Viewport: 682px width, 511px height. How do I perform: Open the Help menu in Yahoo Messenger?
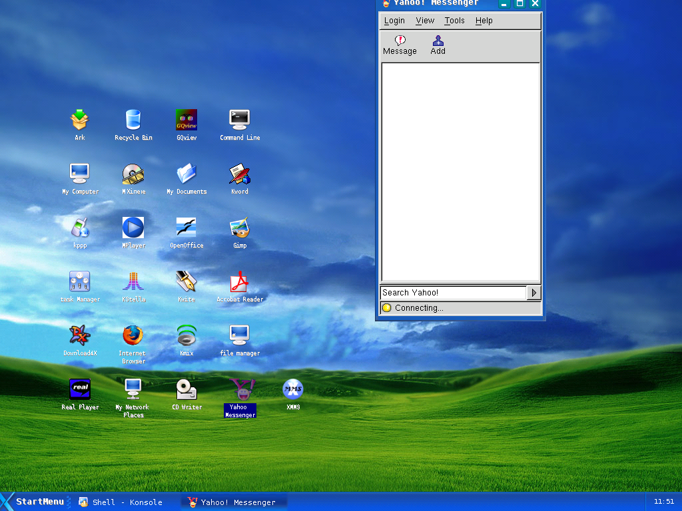pyautogui.click(x=484, y=21)
